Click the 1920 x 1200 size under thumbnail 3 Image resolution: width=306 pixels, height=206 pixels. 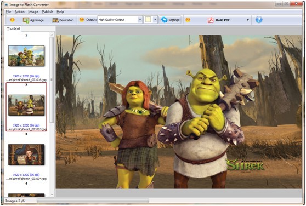[x=26, y=175]
